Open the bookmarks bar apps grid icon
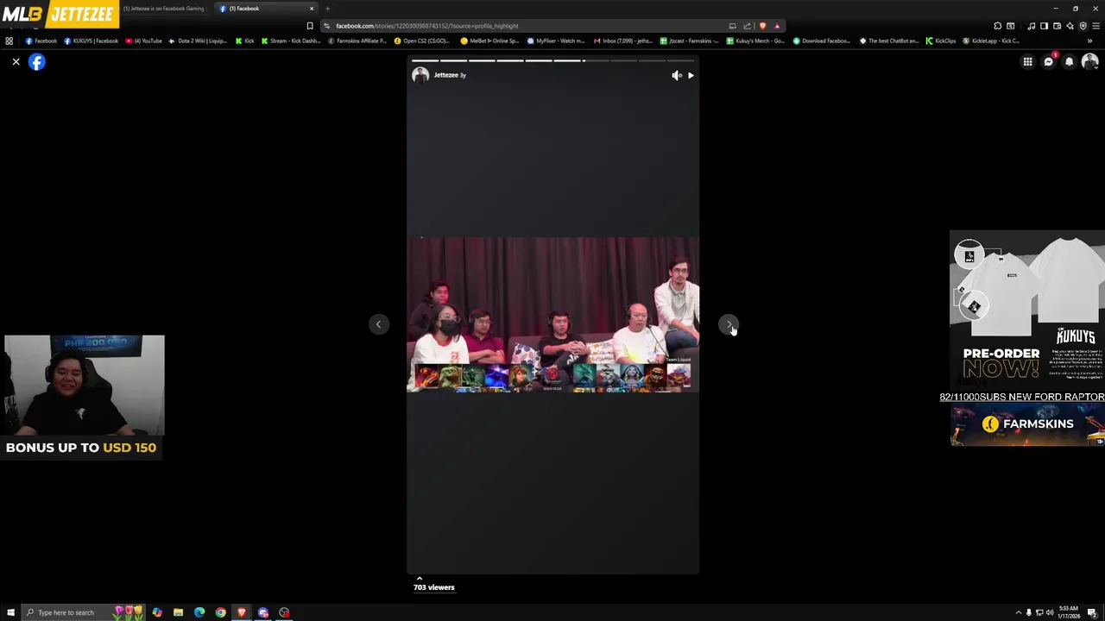 point(9,41)
